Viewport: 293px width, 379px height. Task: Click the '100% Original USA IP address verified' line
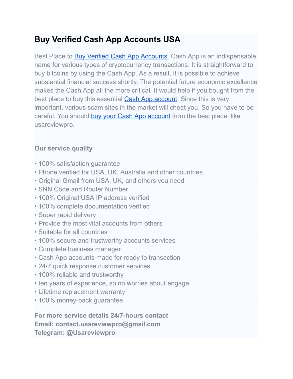92,198
